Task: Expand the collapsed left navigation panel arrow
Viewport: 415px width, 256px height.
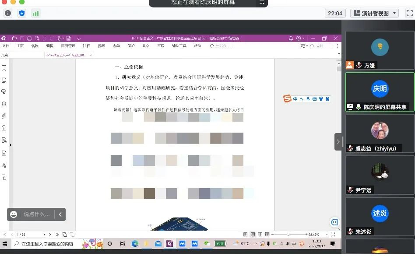Action: [x=11, y=144]
